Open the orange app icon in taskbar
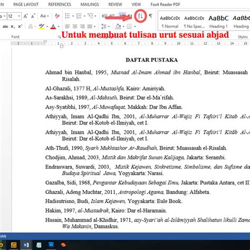 (14, 245)
